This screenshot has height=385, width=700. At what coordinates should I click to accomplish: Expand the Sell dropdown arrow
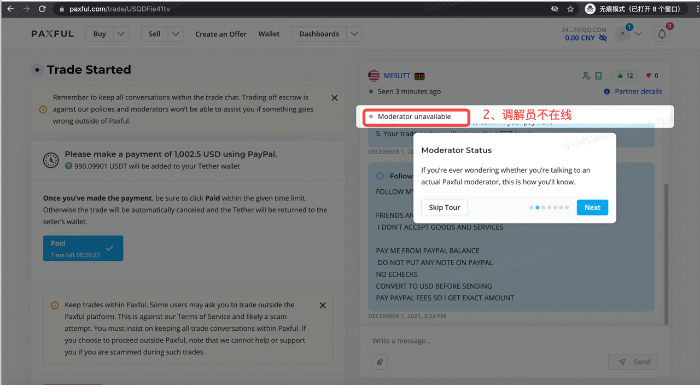pos(176,34)
